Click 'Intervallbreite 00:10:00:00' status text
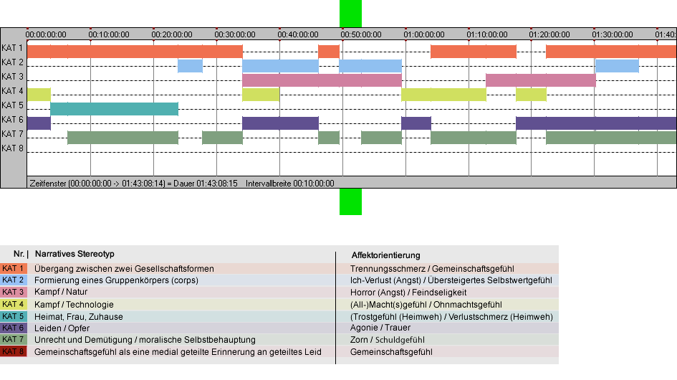The width and height of the screenshot is (677, 380). pyautogui.click(x=289, y=184)
